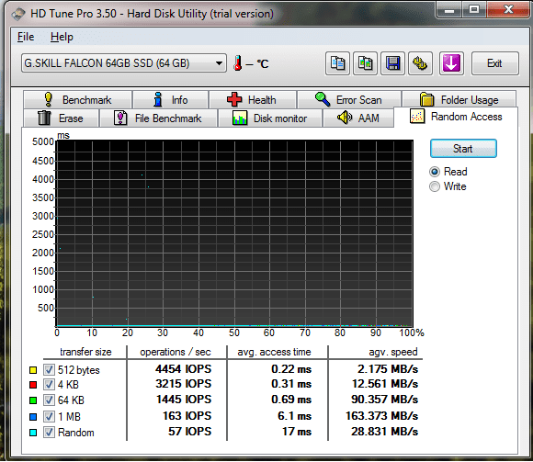
Task: Open the File menu
Action: click(x=26, y=37)
